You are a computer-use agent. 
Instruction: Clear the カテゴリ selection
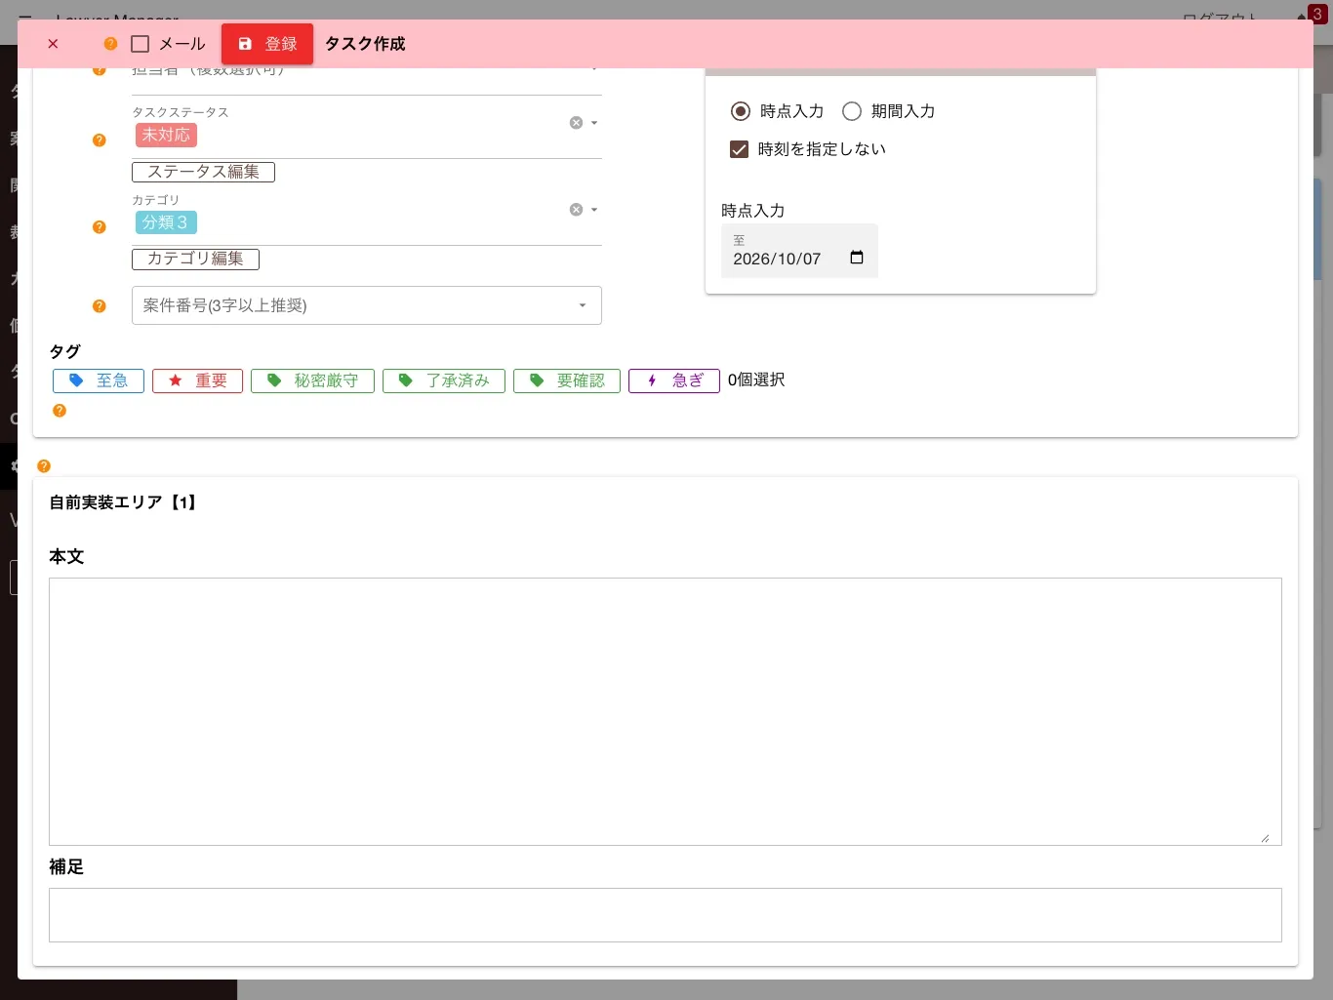tap(576, 210)
